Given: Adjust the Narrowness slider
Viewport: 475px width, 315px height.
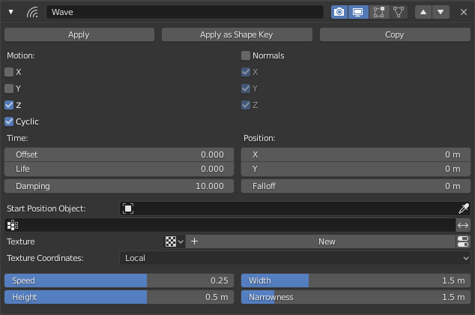Looking at the screenshot, I should tap(356, 297).
